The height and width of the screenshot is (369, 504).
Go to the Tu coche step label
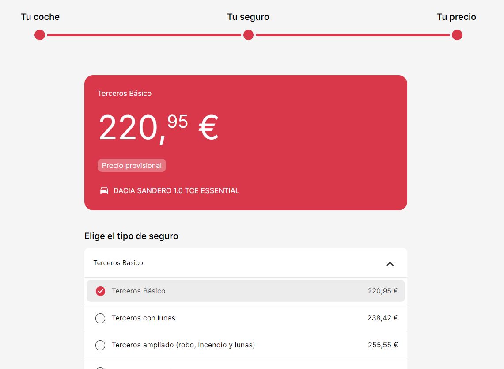(40, 17)
